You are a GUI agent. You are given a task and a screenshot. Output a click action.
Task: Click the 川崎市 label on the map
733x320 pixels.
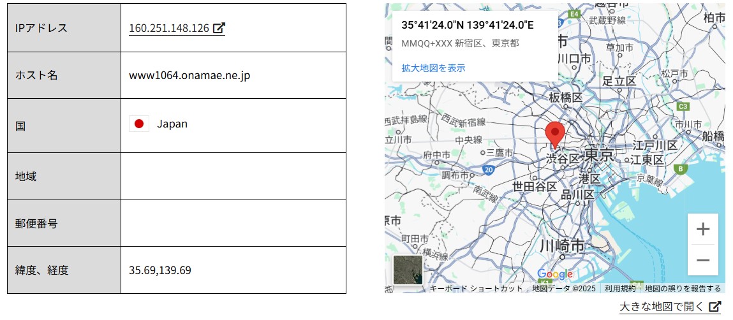(x=561, y=245)
